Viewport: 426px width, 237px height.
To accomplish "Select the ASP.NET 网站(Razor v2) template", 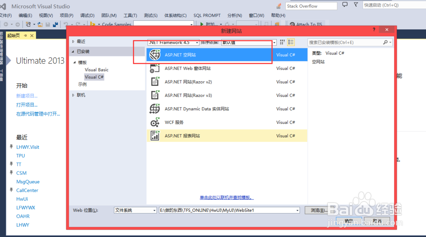I will click(227, 82).
